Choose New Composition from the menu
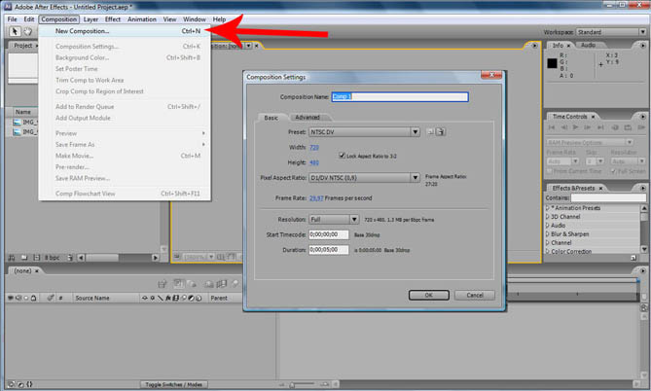 83,31
